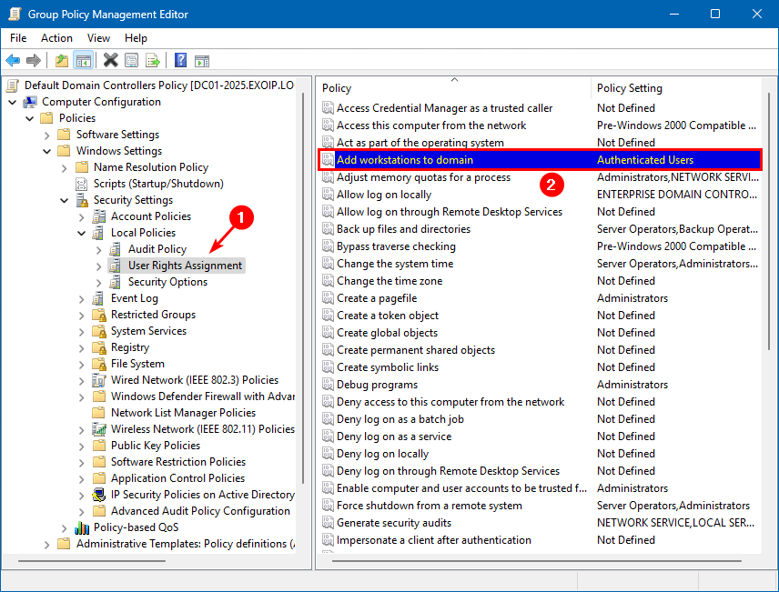This screenshot has height=592, width=779.
Task: Open Properties via toolbar icon
Action: click(x=132, y=61)
